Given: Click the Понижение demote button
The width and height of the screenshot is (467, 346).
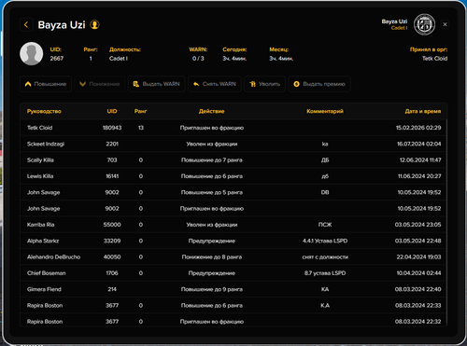Looking at the screenshot, I should [100, 84].
